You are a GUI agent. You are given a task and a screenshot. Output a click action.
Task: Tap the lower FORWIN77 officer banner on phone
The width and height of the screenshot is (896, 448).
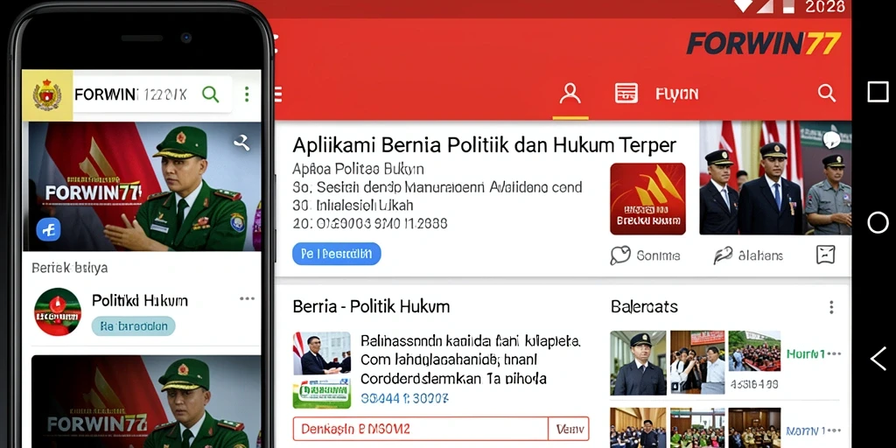(x=146, y=402)
